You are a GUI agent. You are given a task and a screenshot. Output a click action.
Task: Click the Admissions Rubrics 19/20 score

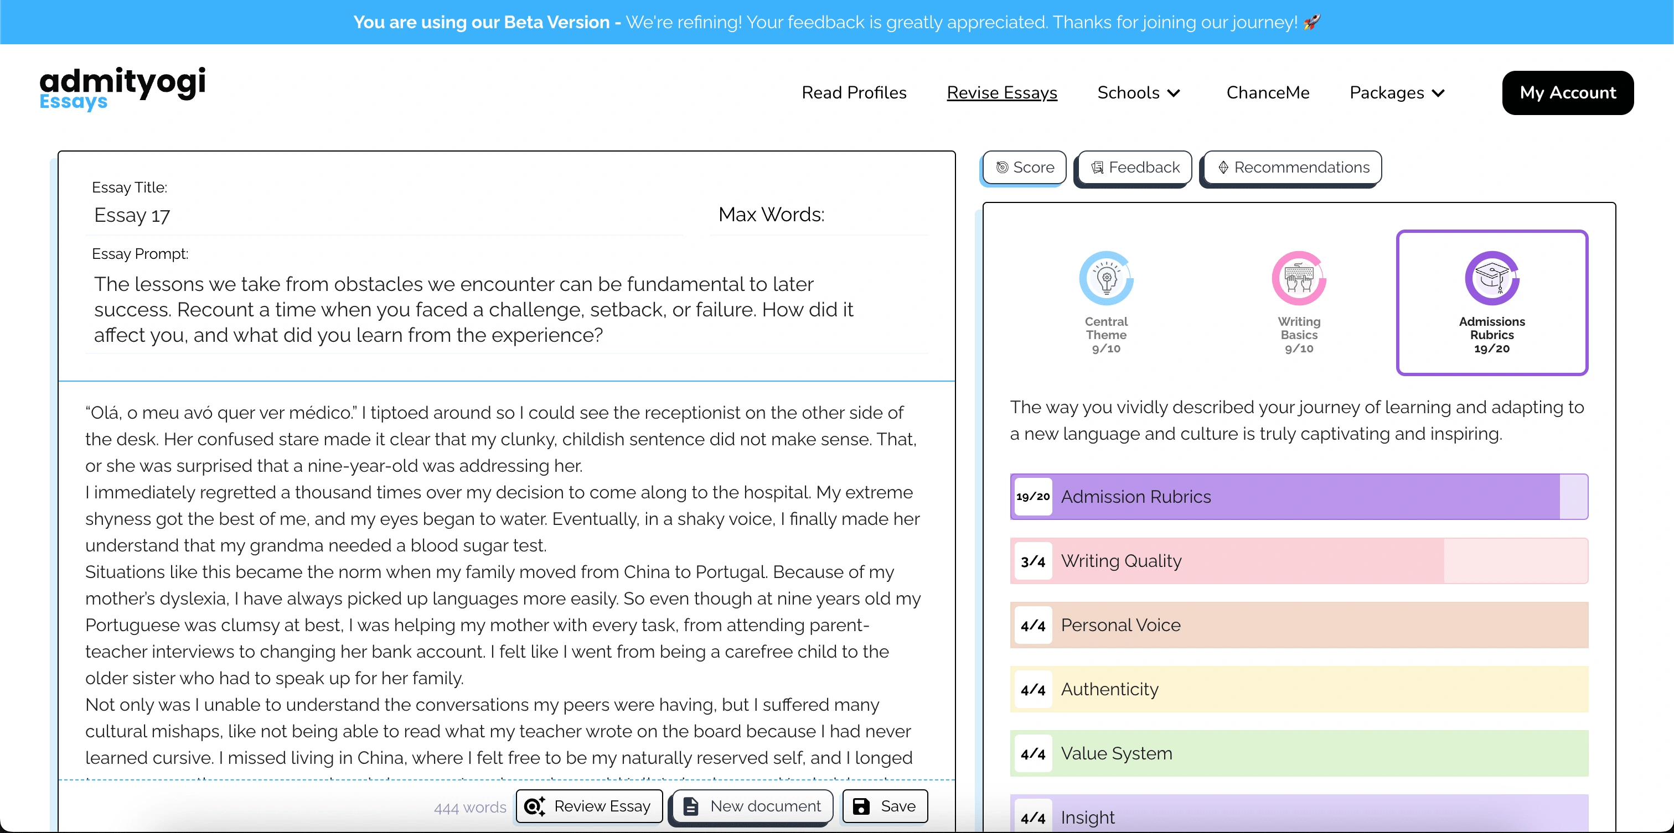point(1491,348)
